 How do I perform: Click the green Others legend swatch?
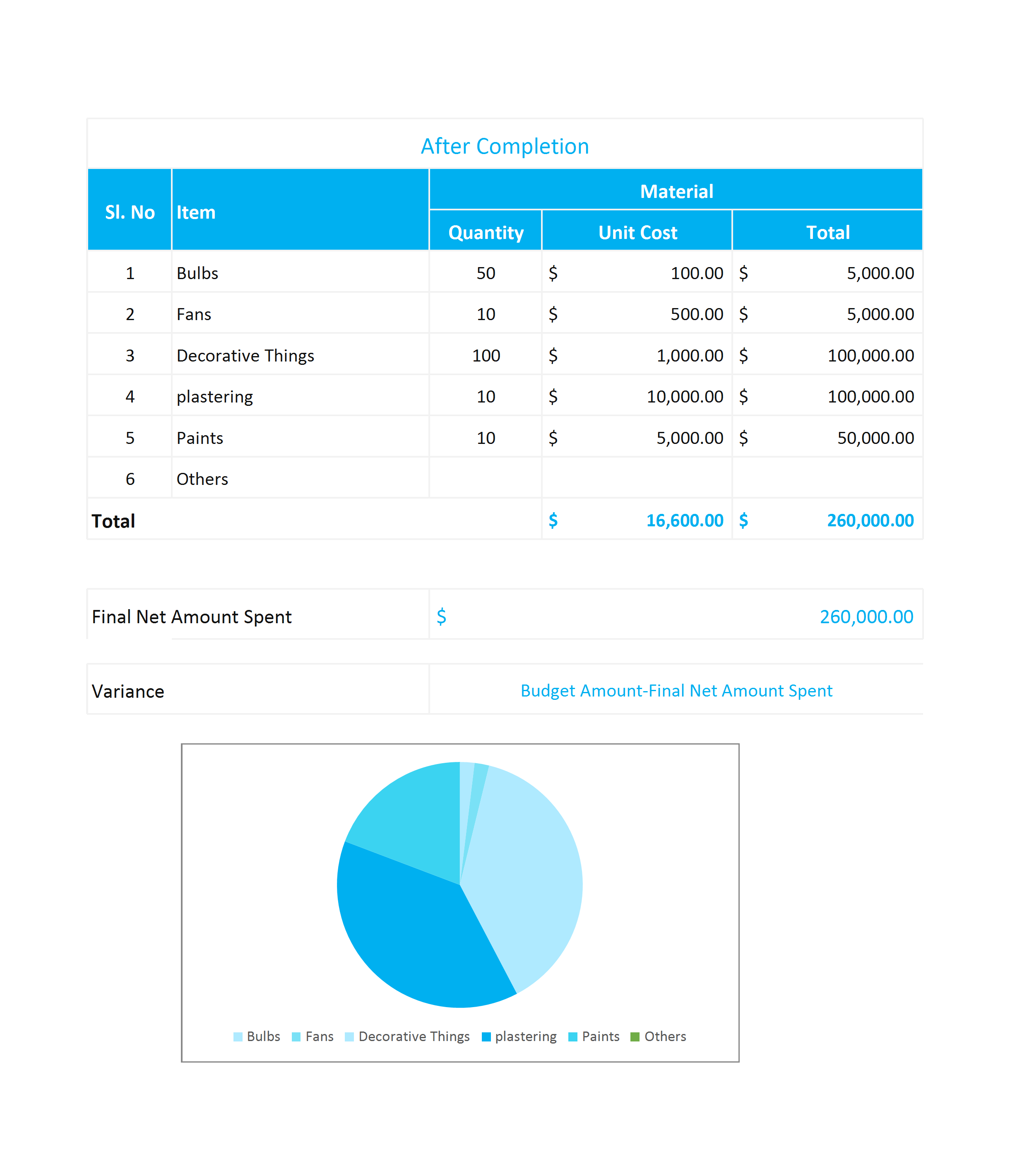click(635, 1037)
